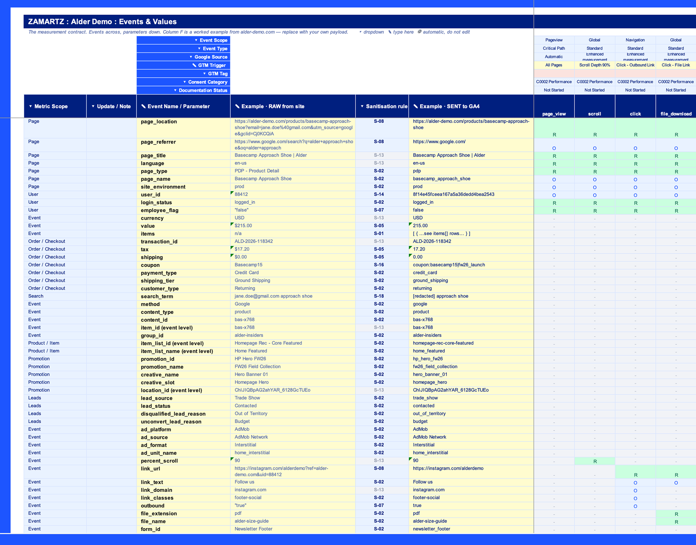Click pencil icon beside Event Name / Parameter
This screenshot has width=696, height=545.
tap(143, 106)
